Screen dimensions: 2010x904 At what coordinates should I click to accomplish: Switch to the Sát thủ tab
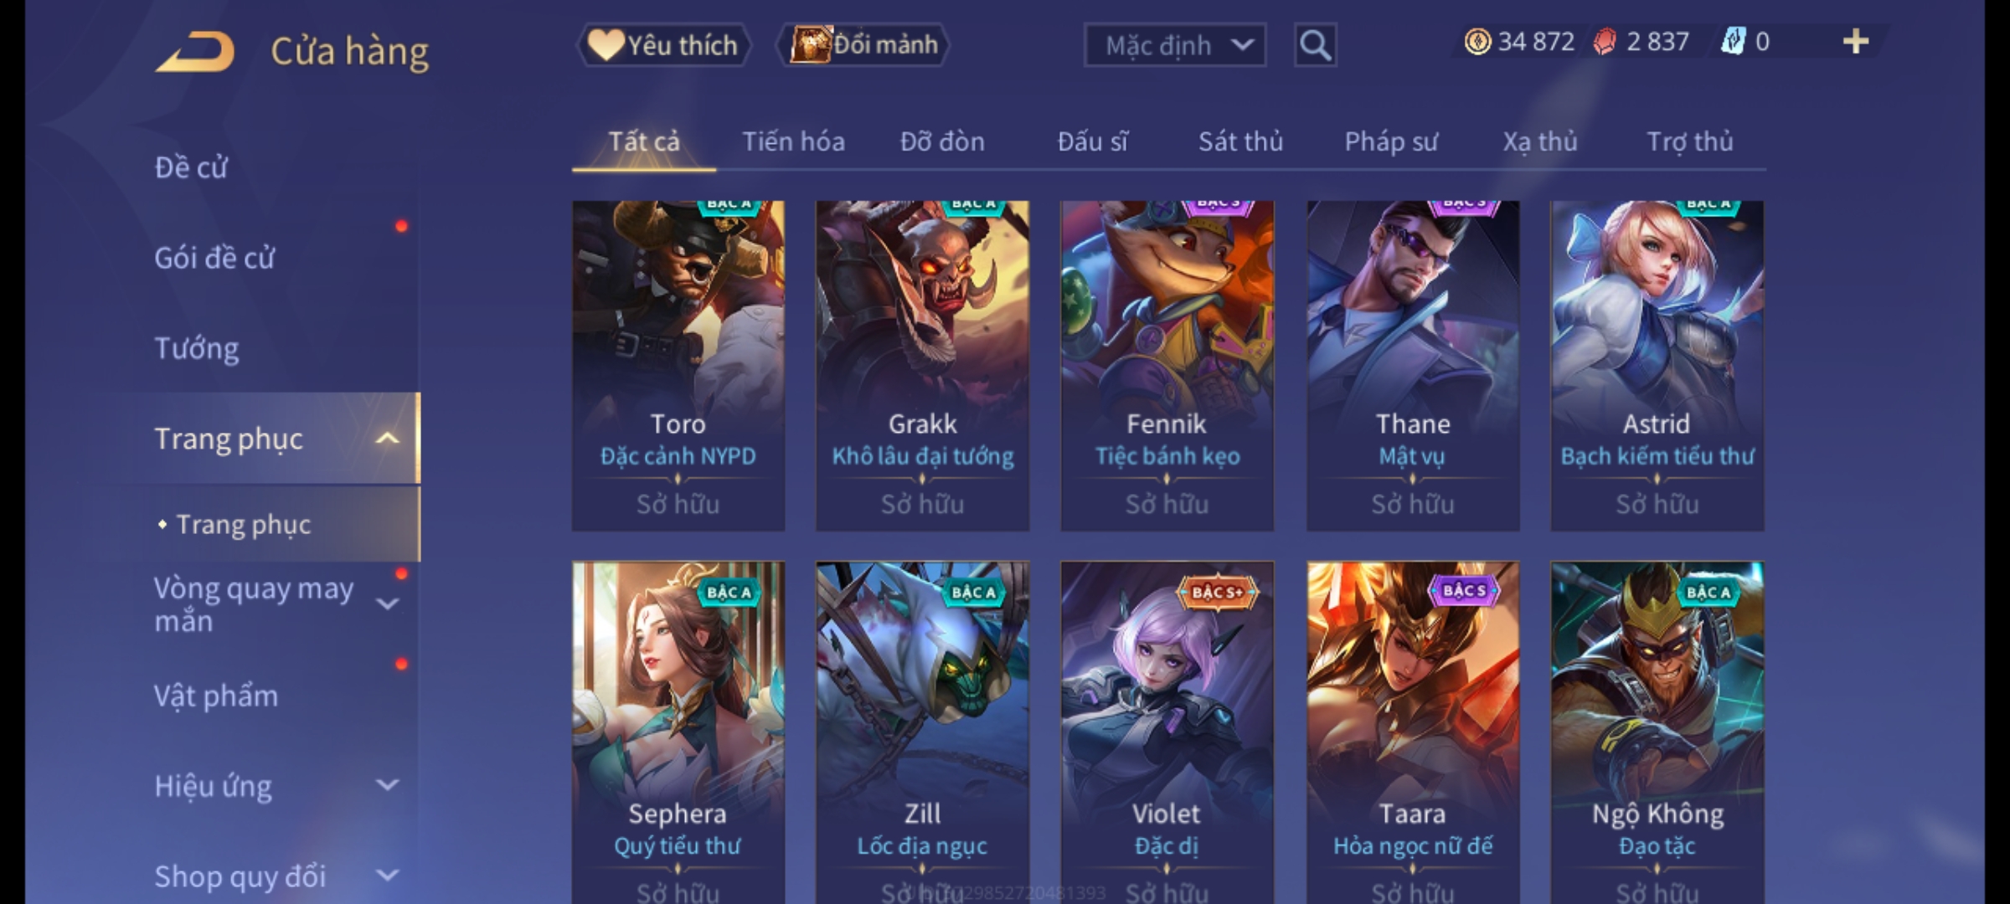pos(1240,141)
